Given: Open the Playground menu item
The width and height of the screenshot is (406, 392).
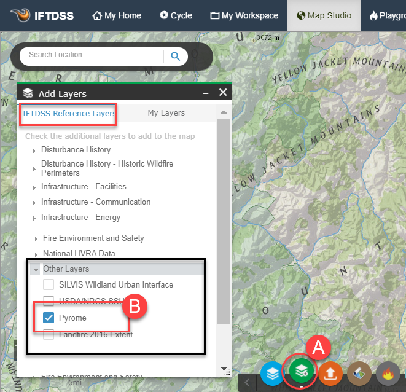Looking at the screenshot, I should (x=388, y=15).
